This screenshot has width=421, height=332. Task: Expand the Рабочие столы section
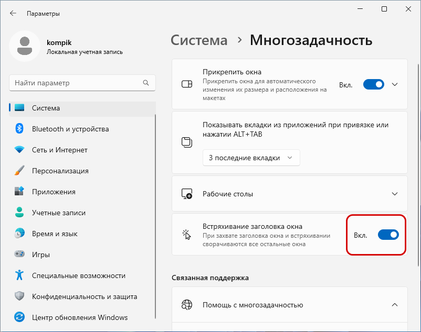(289, 194)
